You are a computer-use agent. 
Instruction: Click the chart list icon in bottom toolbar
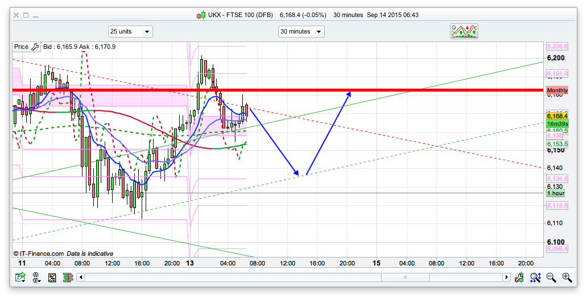point(52,277)
